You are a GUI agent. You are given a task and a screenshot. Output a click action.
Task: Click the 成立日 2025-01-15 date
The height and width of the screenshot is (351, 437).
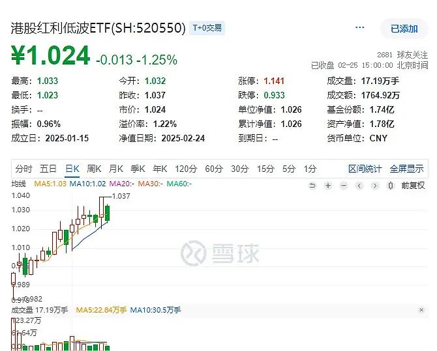(67, 138)
